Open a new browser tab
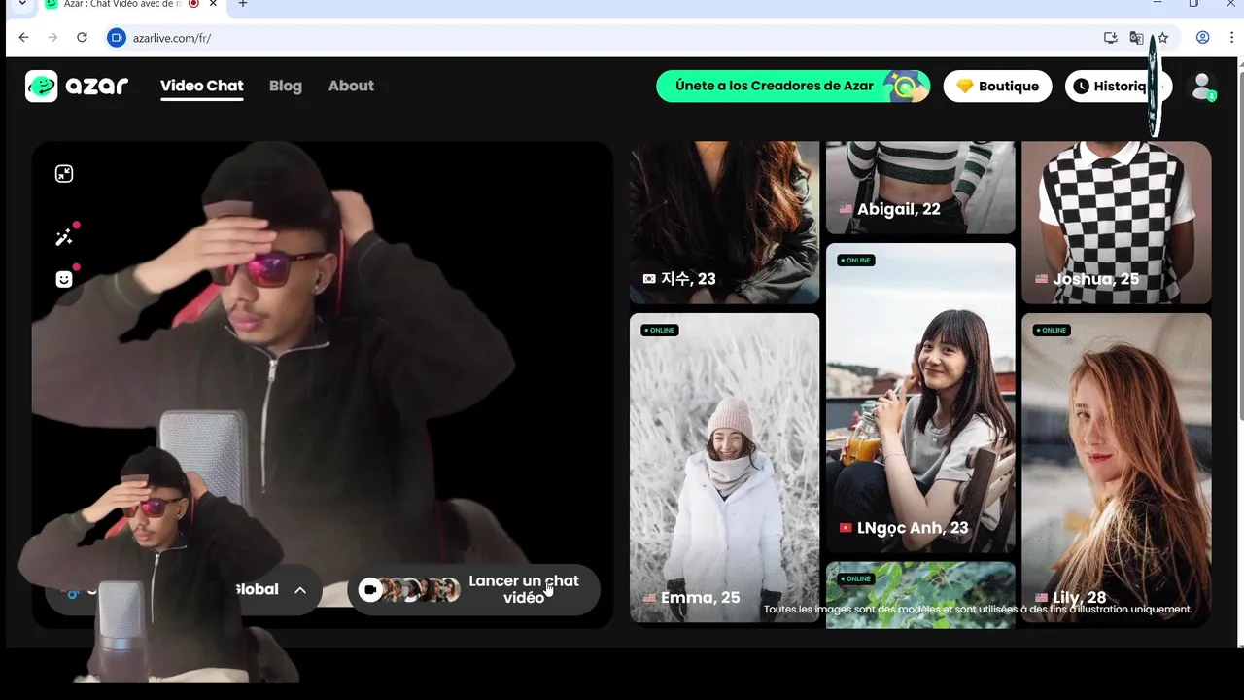This screenshot has height=700, width=1244. coord(243,4)
